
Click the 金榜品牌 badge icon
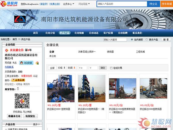click(18, 80)
